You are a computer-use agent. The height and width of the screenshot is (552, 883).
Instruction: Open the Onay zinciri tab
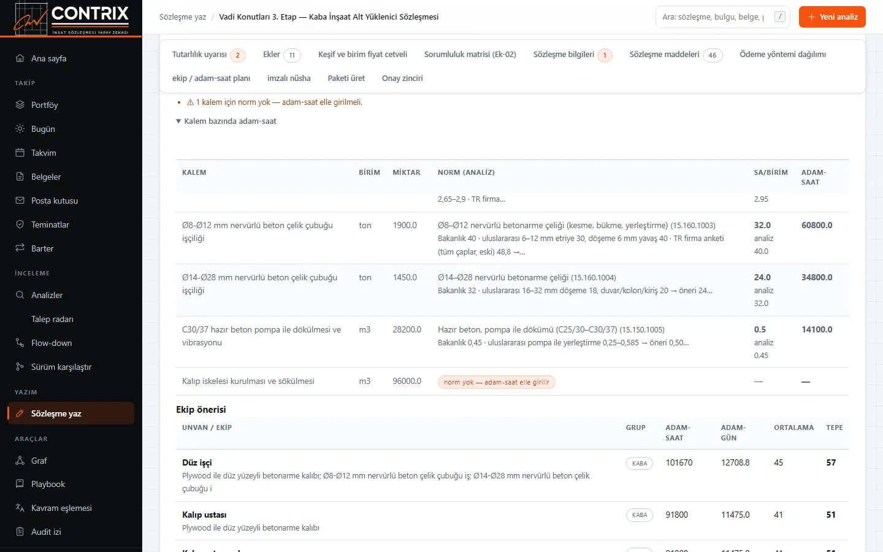[x=402, y=79]
